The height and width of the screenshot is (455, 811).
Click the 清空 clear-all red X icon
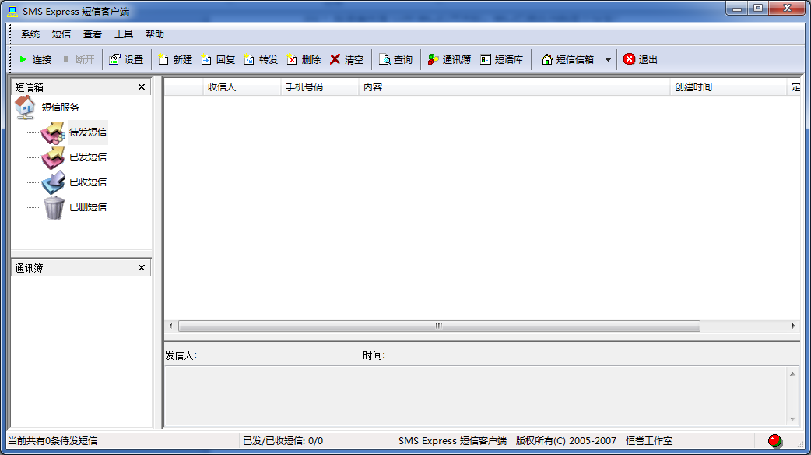tap(335, 59)
